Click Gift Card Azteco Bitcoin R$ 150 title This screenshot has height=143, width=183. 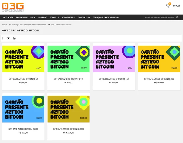tap(114, 79)
